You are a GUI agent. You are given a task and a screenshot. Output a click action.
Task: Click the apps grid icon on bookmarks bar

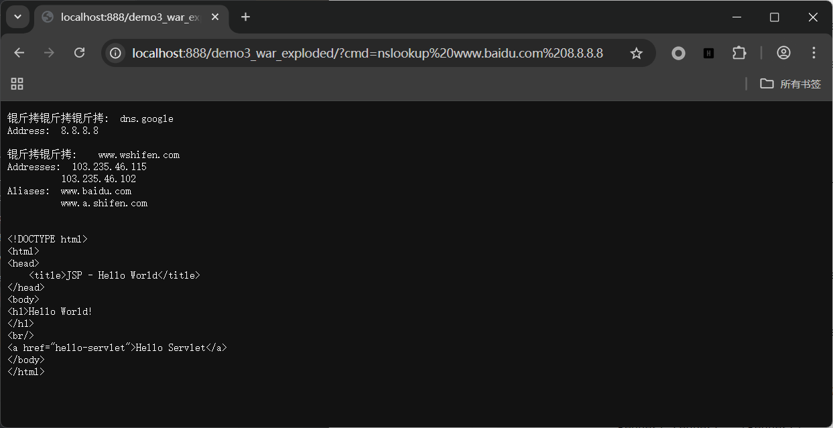pos(17,84)
